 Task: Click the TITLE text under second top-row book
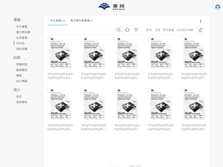(94, 76)
